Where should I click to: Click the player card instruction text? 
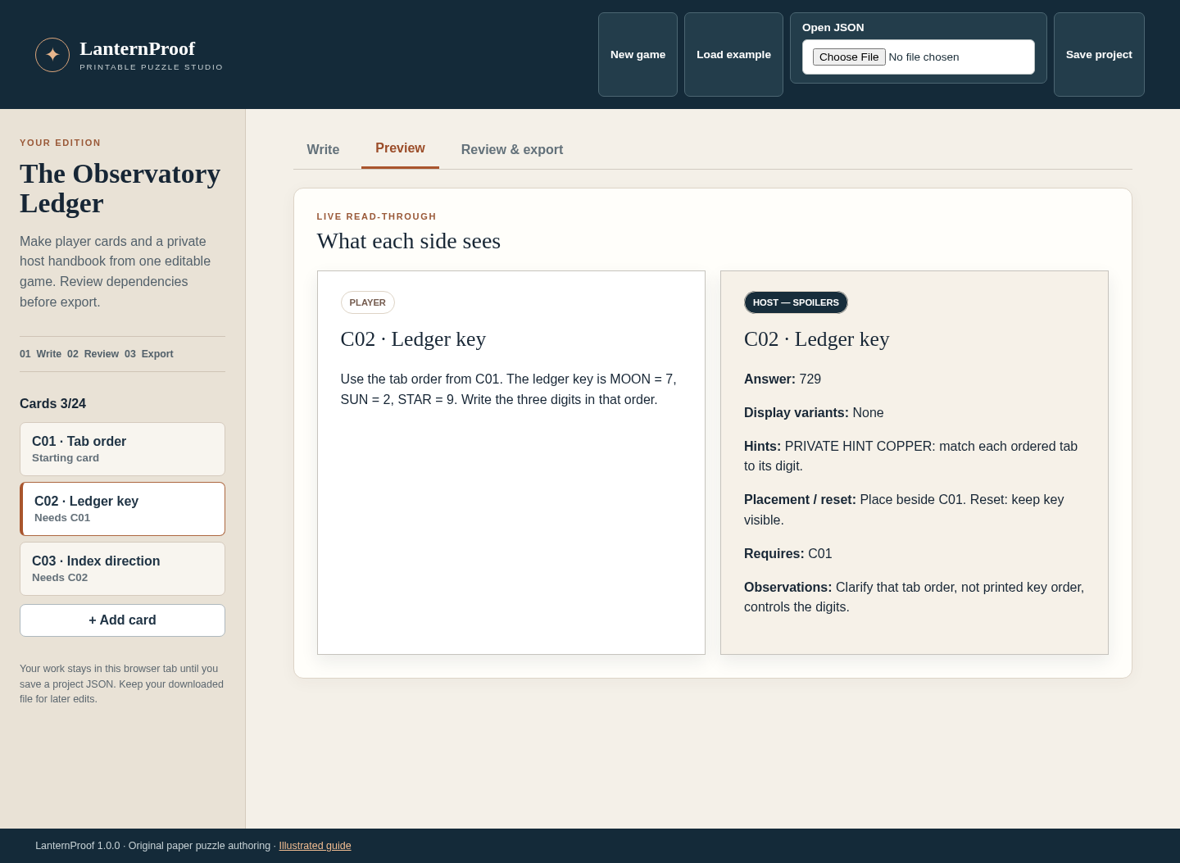(508, 389)
